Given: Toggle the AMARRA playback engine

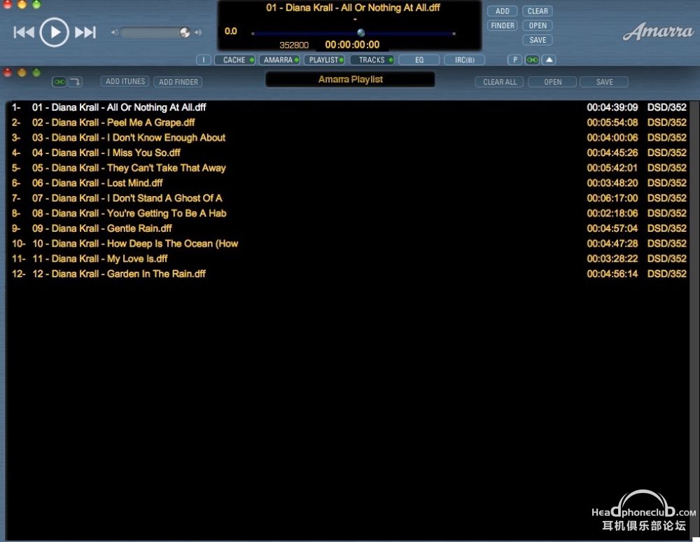Looking at the screenshot, I should click(x=279, y=60).
